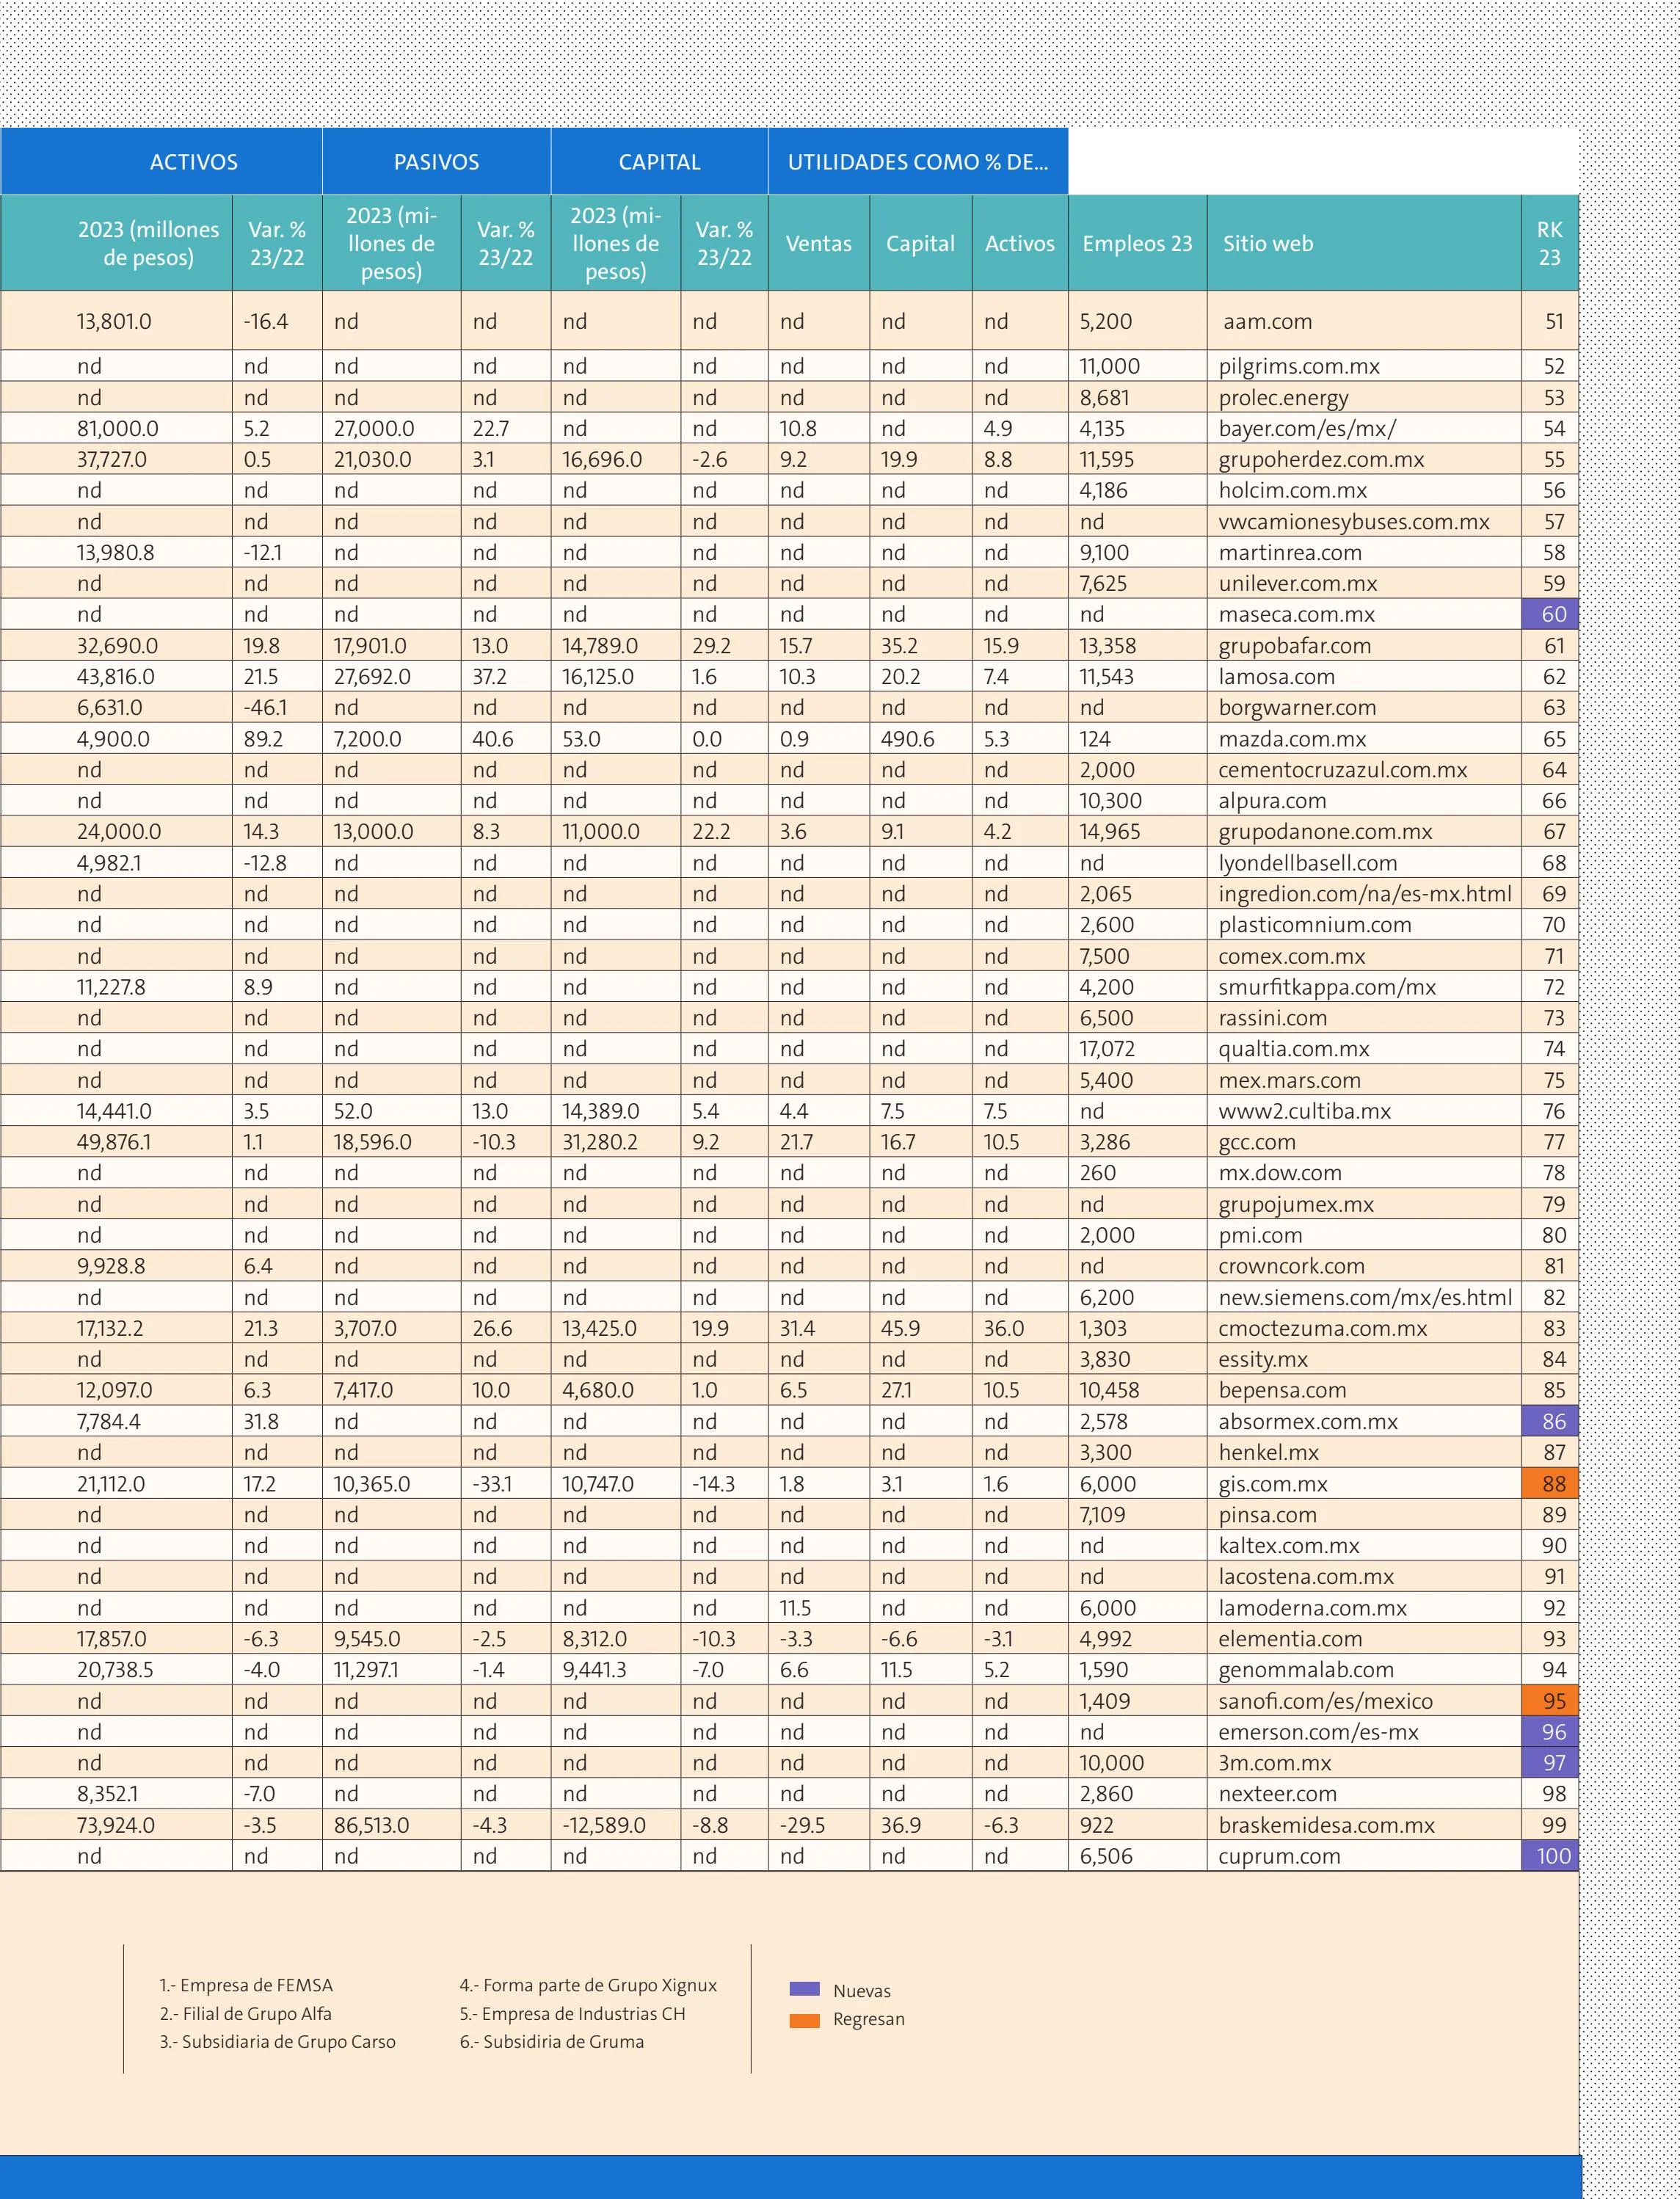Visit the ingredion.com/na/es-mx.html link

1365,894
